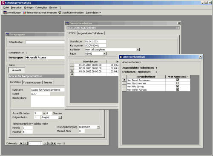Expand the Raum dropdown

[104, 54]
